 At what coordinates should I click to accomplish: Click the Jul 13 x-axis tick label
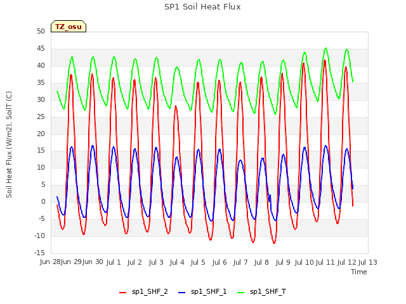(368, 262)
